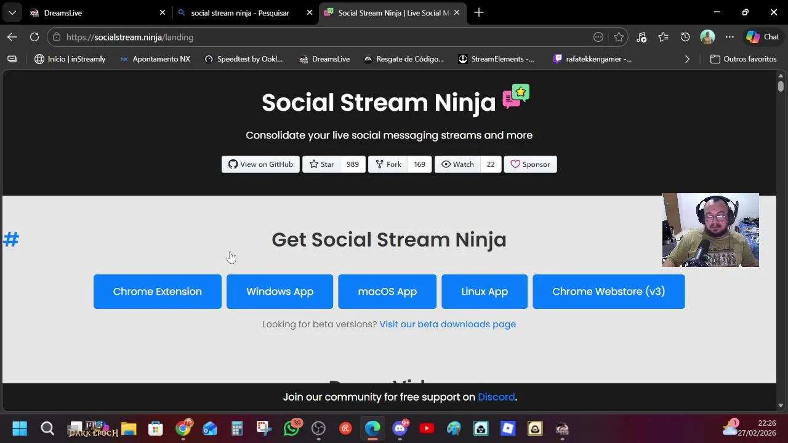Open the 989 stargazers count

(353, 164)
